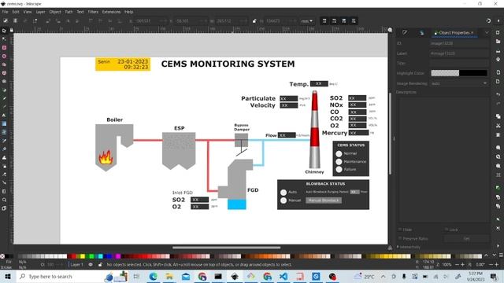Click the Paste icon in the commands bar
The height and width of the screenshot is (283, 504).
coord(498,134)
